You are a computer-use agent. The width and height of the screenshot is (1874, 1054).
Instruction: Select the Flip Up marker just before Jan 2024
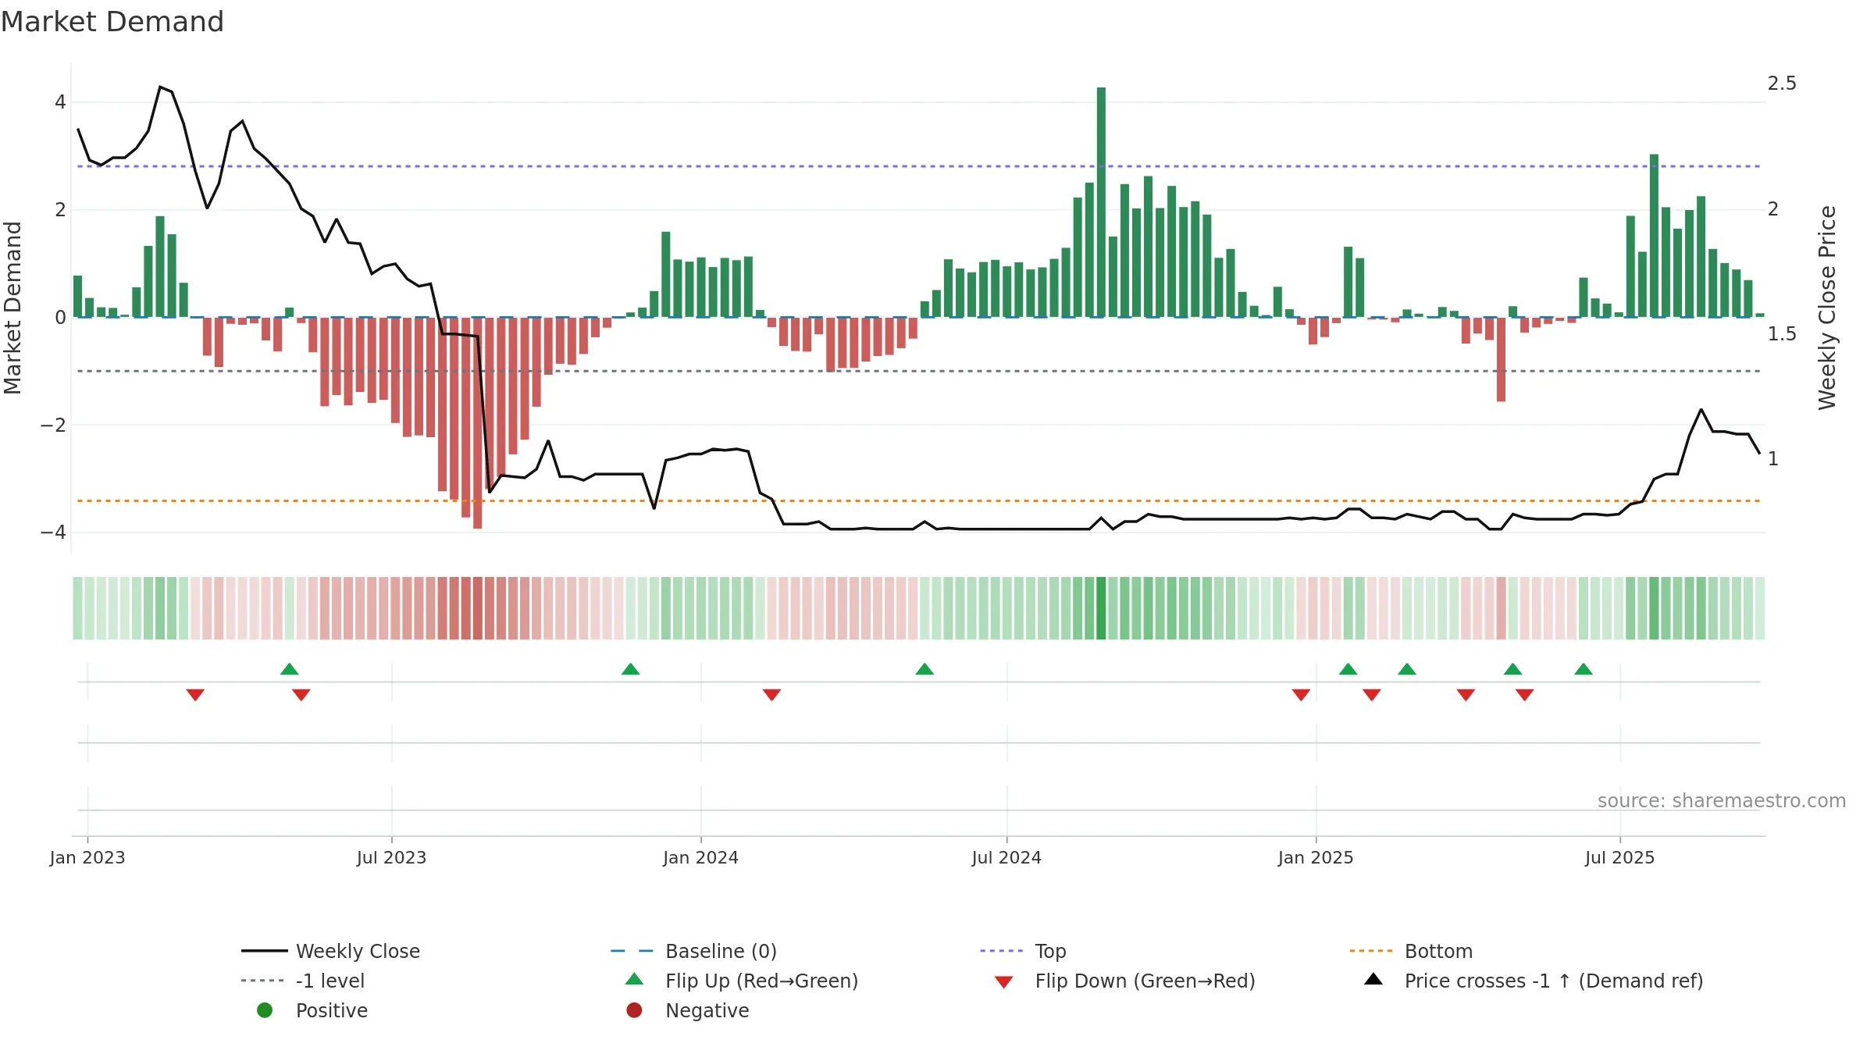click(631, 669)
